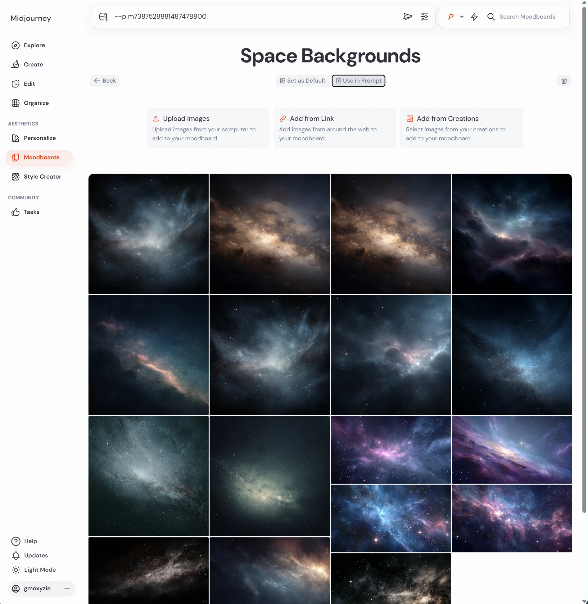Click the Add from Creations image icon
The height and width of the screenshot is (604, 588).
point(409,119)
